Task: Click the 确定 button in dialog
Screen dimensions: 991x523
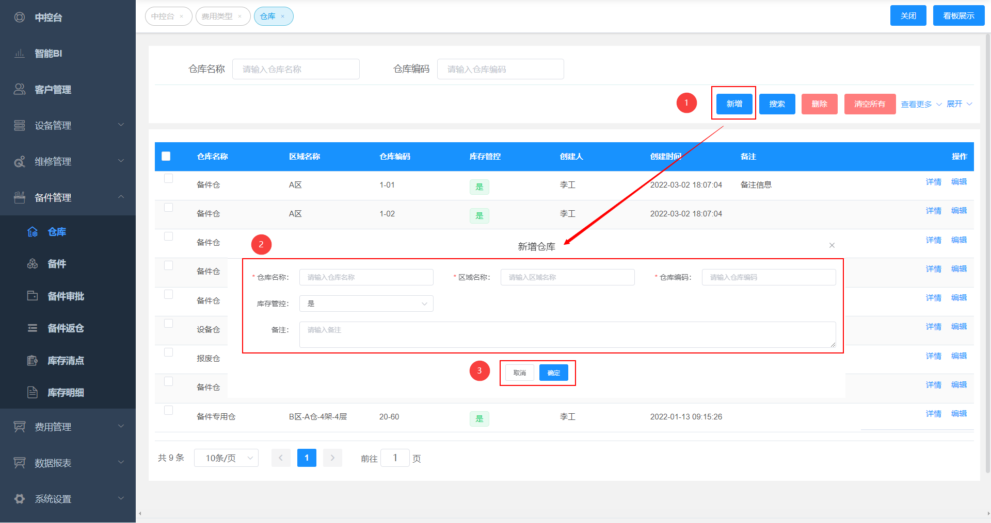Action: coord(553,373)
